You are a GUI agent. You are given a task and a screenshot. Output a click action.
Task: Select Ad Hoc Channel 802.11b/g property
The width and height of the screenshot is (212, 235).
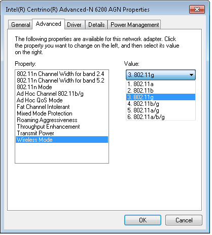pyautogui.click(x=62, y=94)
